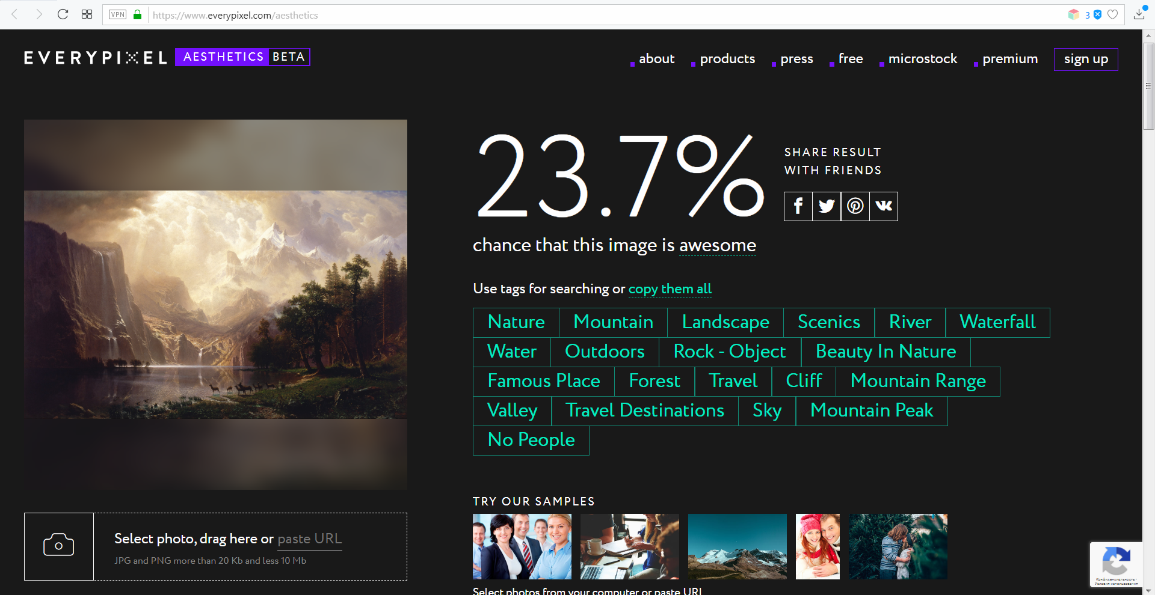
Task: Go forward with the browser forward arrow
Action: click(x=39, y=14)
